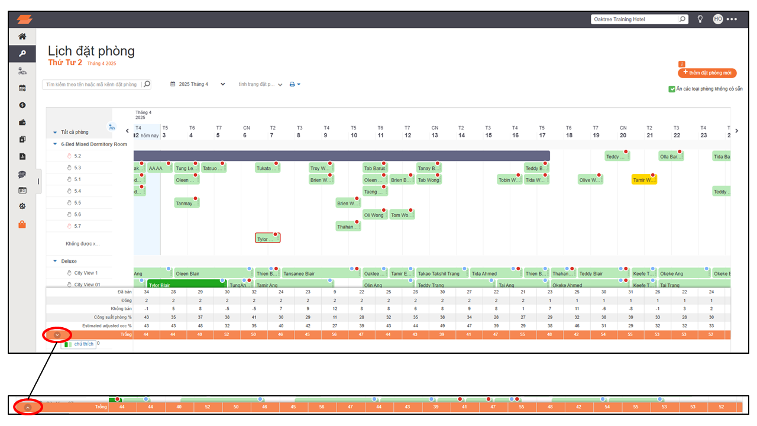Open the bar chart reports sidebar icon

tap(22, 157)
